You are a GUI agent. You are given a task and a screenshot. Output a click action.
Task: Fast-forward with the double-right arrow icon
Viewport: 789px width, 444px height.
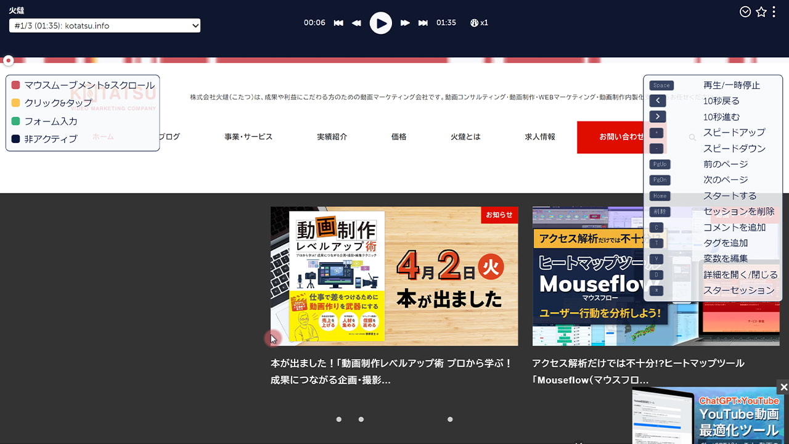[x=405, y=23]
